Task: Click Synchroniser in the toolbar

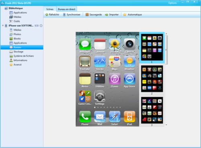Action: click(x=72, y=14)
